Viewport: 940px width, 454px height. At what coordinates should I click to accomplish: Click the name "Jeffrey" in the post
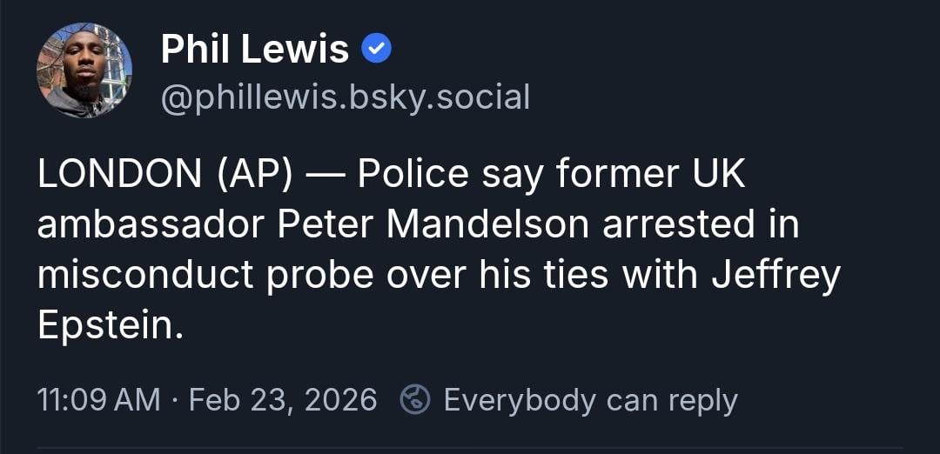point(775,275)
